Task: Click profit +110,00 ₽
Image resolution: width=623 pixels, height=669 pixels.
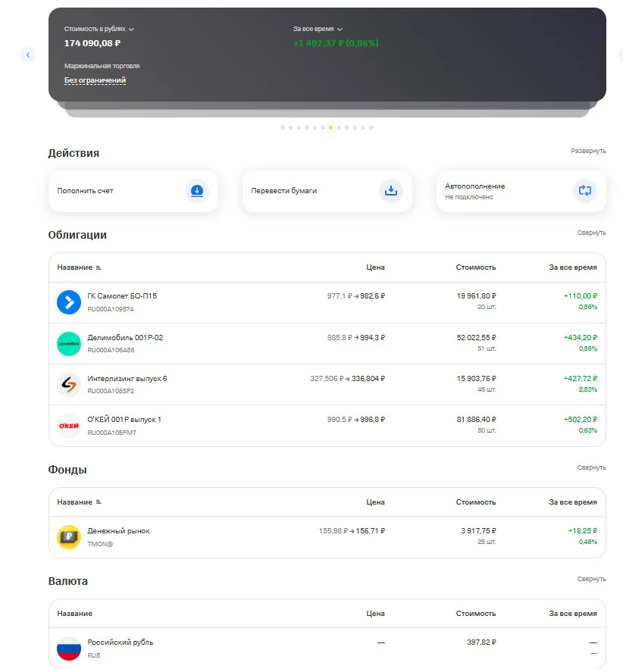Action: 581,295
